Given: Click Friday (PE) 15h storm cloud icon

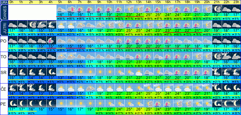Looking at the screenshot, I should click(158, 103).
